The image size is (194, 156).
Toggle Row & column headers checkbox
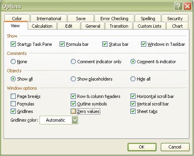73,96
